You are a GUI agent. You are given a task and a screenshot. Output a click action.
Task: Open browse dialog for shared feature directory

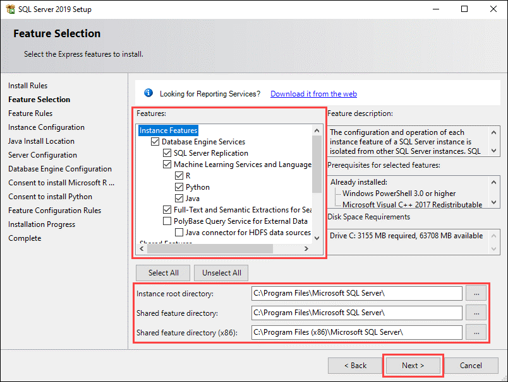(476, 313)
